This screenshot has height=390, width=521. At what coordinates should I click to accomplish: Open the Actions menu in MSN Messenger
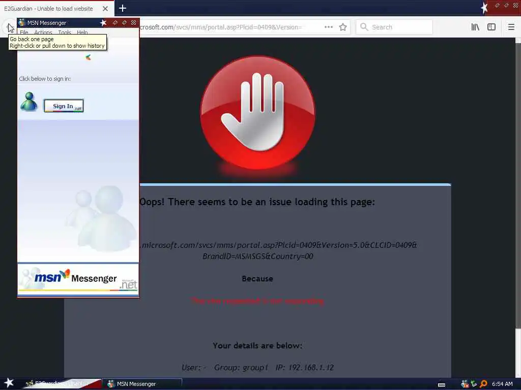pos(43,32)
